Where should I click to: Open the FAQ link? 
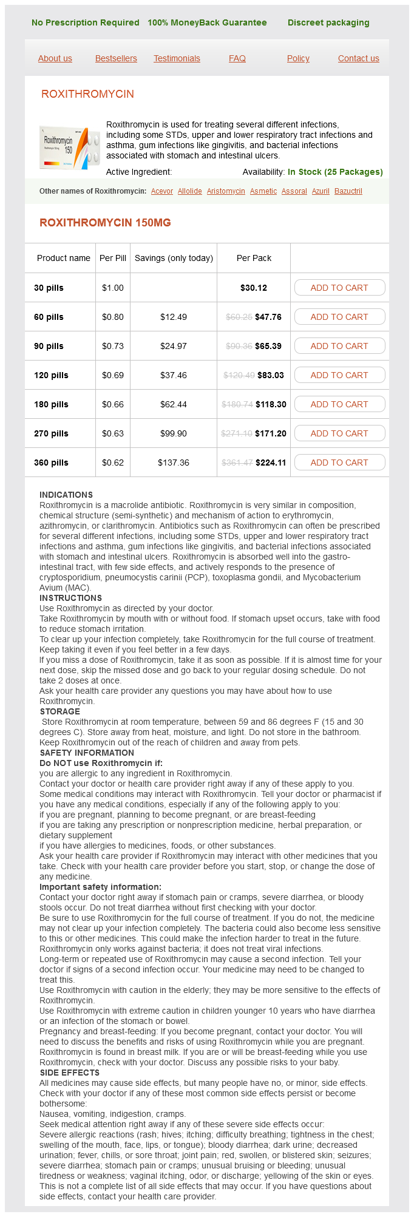[237, 58]
